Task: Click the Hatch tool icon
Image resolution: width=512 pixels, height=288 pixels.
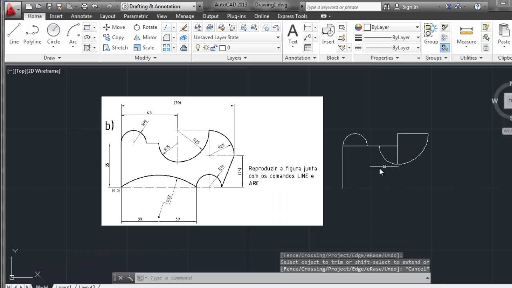Action: click(87, 48)
